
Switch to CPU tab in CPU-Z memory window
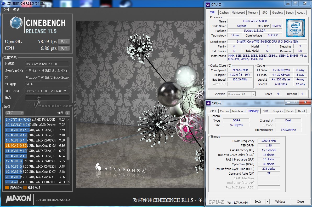(x=213, y=111)
